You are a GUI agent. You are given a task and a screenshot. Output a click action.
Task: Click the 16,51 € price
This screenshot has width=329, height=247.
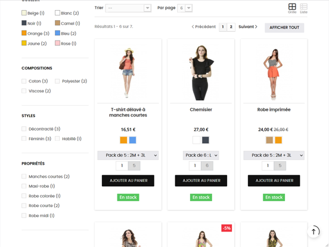[128, 129]
